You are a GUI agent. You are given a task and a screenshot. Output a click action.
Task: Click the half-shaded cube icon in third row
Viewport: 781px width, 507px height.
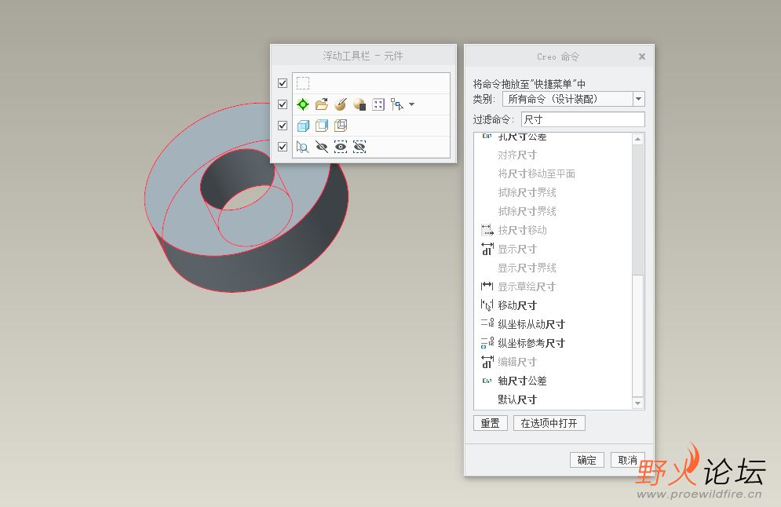pos(322,126)
